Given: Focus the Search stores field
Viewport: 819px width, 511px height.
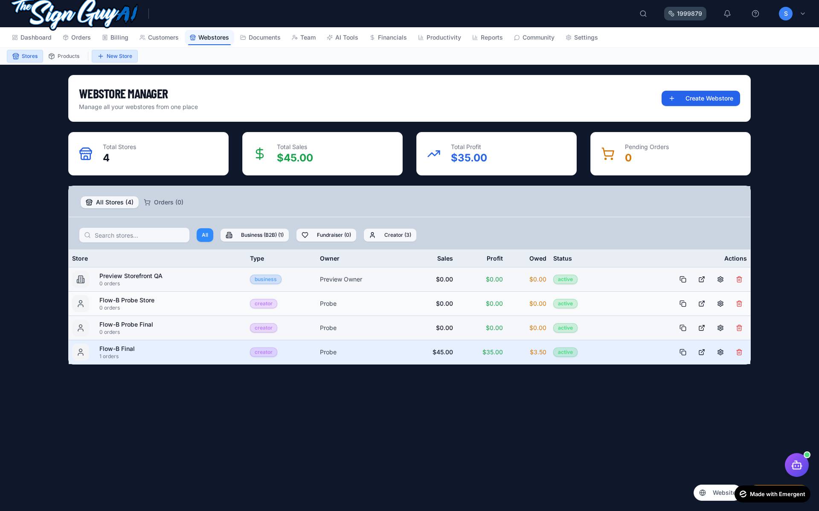Looking at the screenshot, I should [x=134, y=235].
